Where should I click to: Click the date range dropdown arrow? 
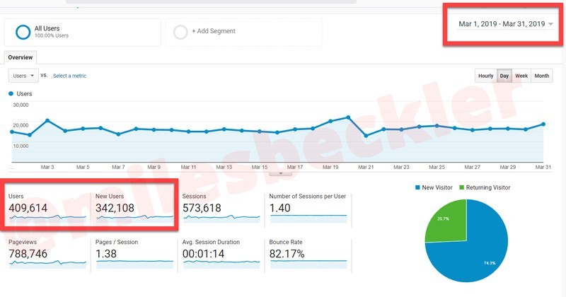tap(550, 24)
